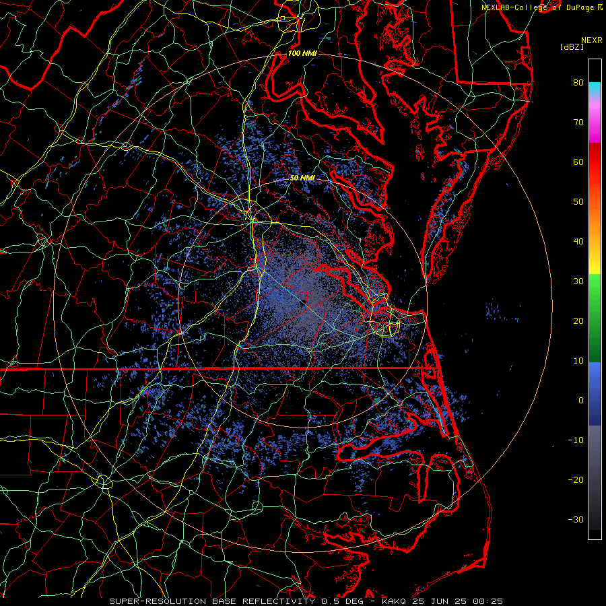Click the -10 dBZ scale value
606x606 pixels.
(576, 440)
